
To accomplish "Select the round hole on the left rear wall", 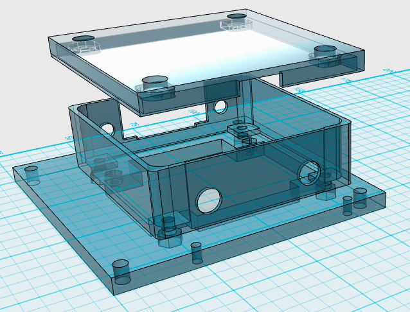I will click(x=108, y=129).
